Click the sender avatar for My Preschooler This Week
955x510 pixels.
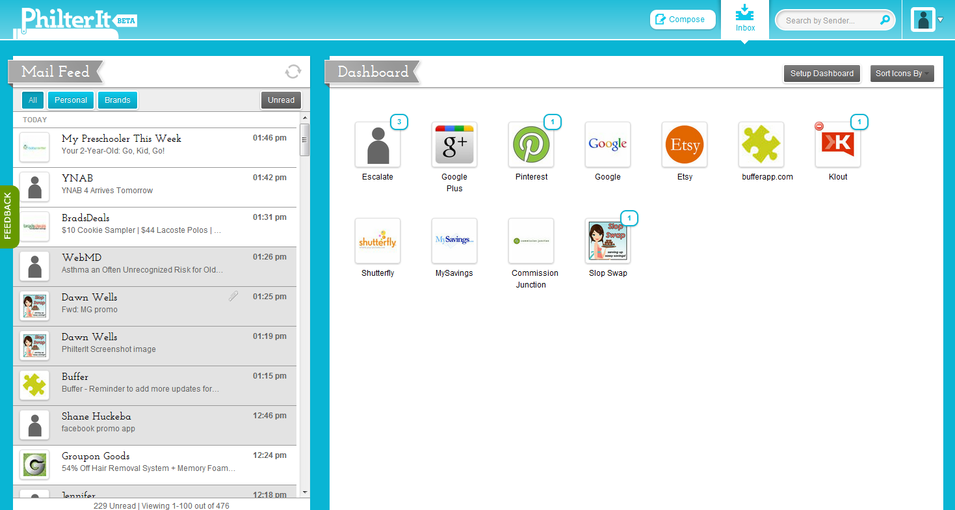pyautogui.click(x=35, y=148)
